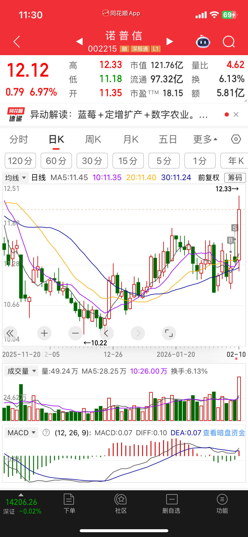Viewport: 248px width, 537px height.
Task: Zoom in chart with plus button
Action: [x=44, y=333]
